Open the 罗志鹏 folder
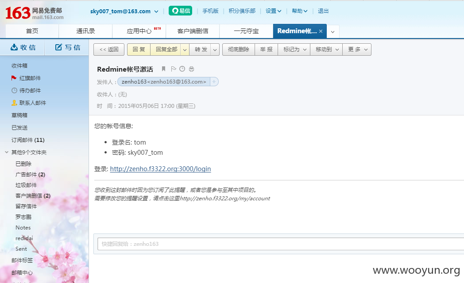This screenshot has height=283, width=464. (x=23, y=217)
